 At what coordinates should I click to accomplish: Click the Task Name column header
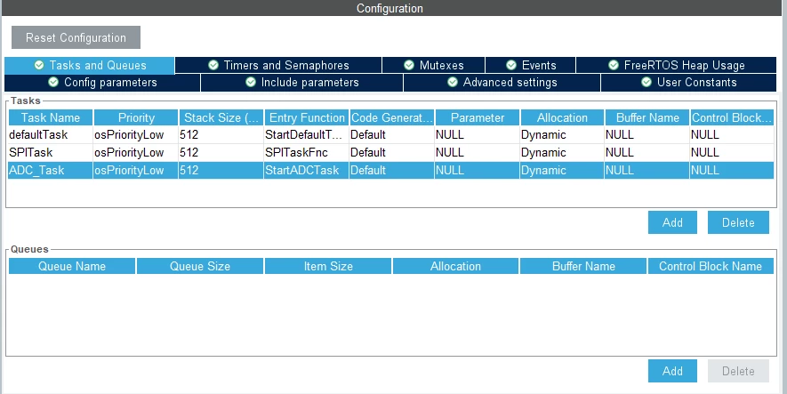pyautogui.click(x=51, y=118)
